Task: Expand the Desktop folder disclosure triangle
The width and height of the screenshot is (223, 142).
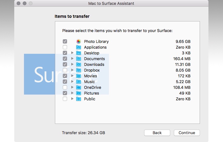Action: point(72,53)
